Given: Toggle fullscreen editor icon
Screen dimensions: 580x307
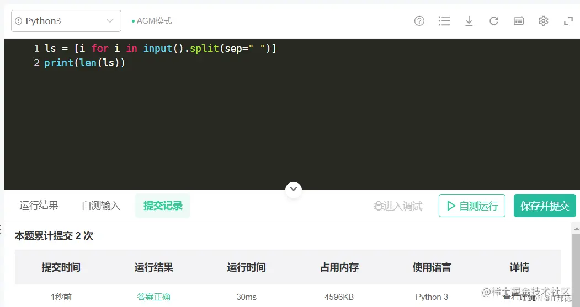Looking at the screenshot, I should coord(568,21).
